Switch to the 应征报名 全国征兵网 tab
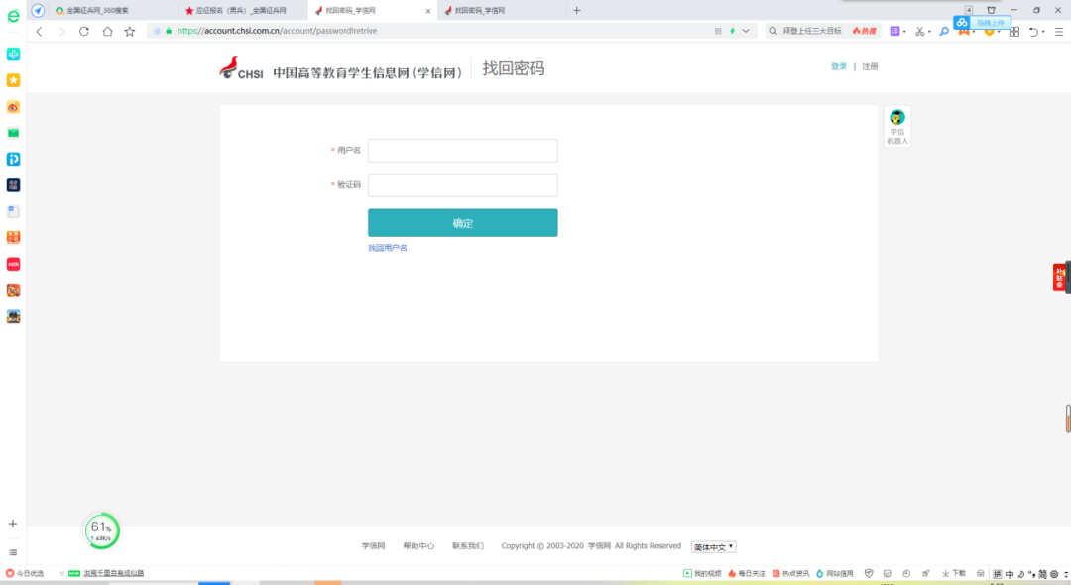 [238, 10]
